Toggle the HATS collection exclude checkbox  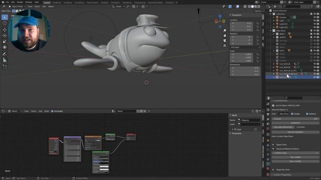pos(311,50)
